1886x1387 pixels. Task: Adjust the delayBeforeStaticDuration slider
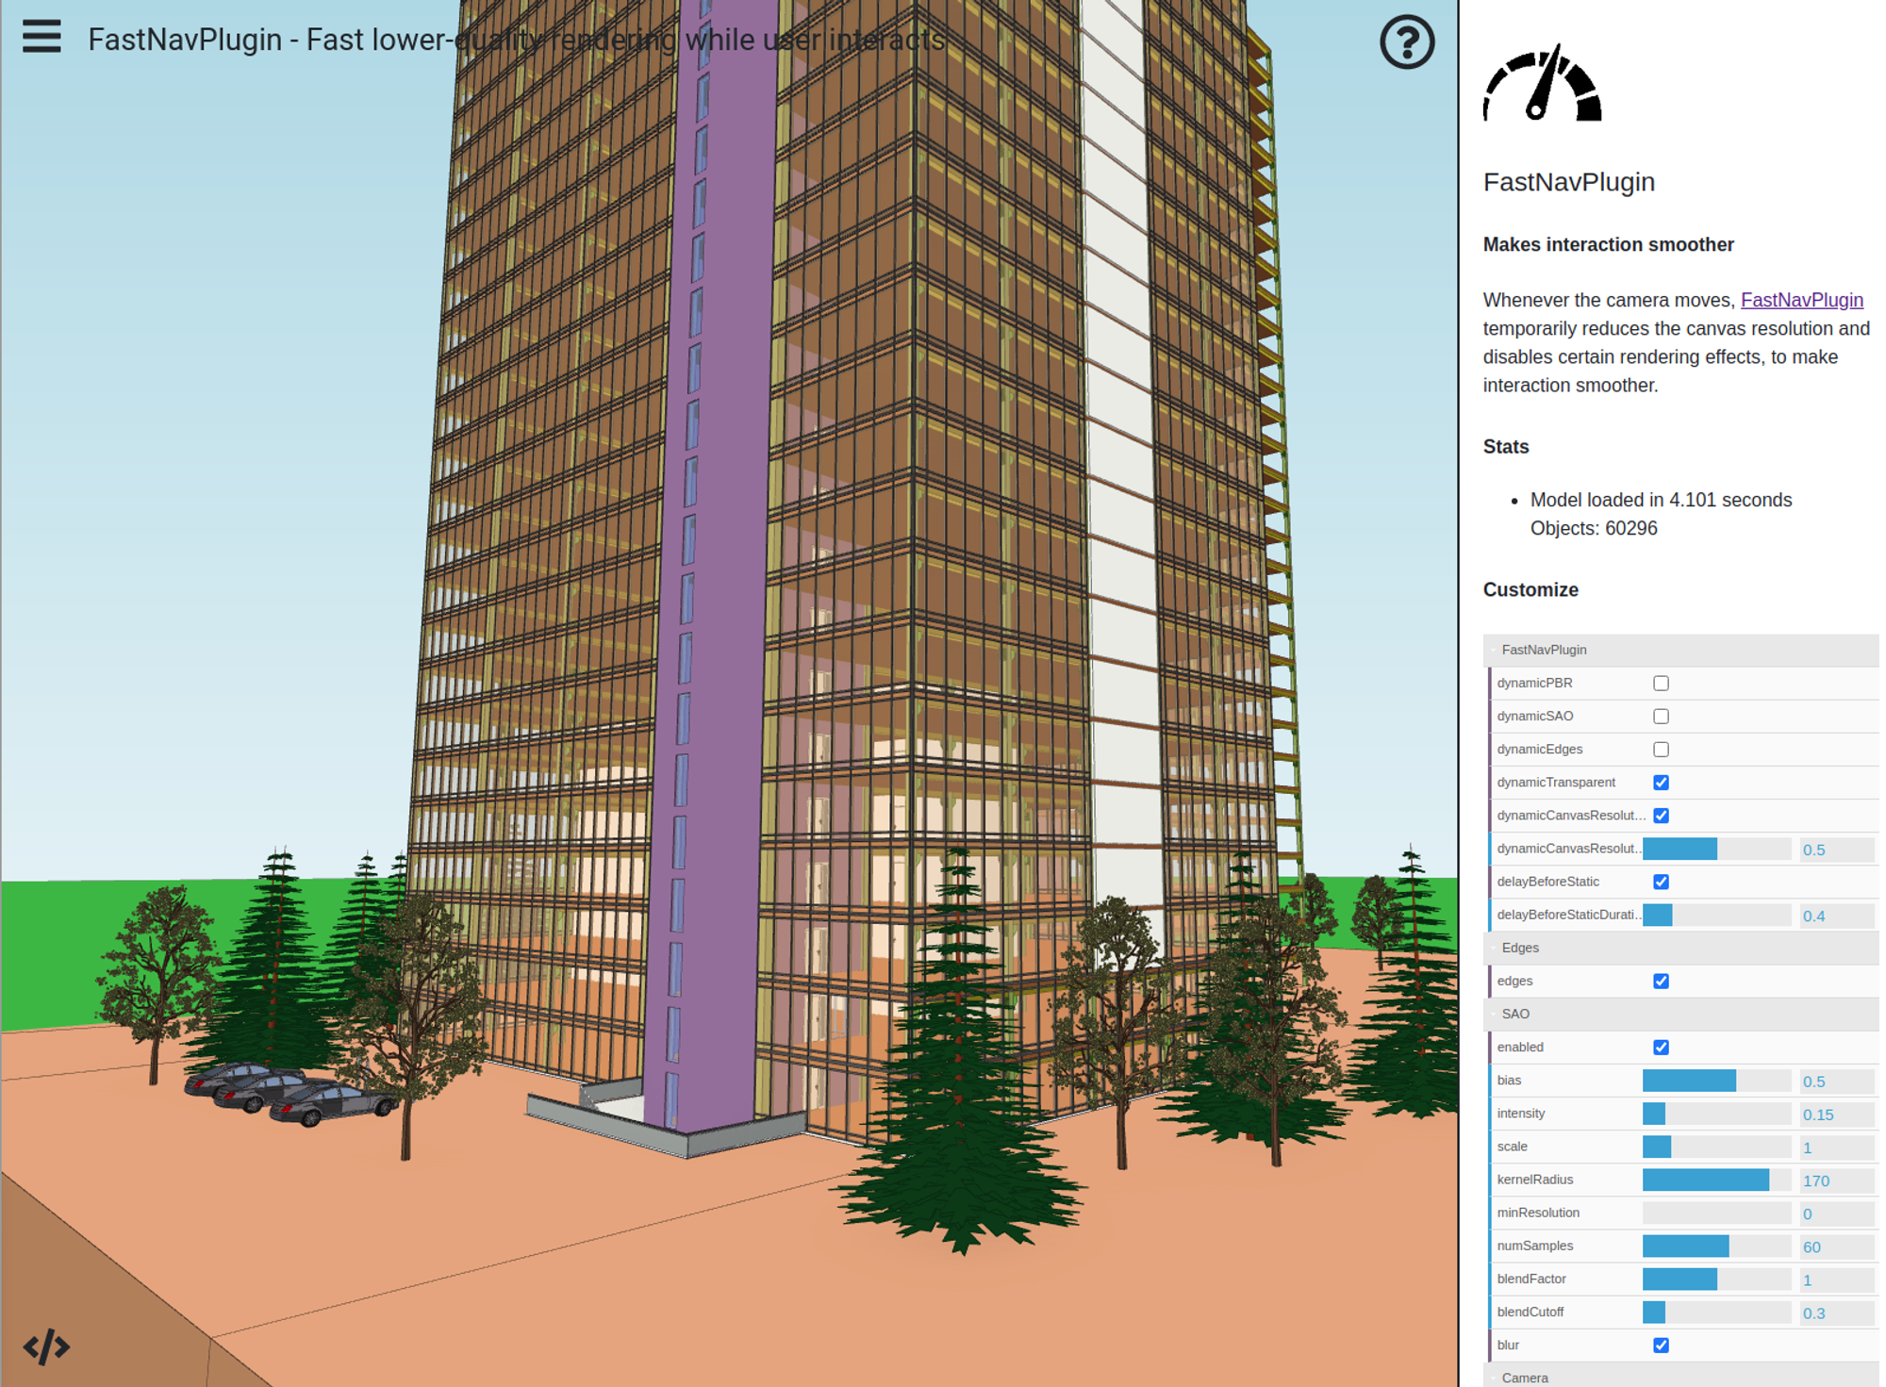click(1716, 915)
